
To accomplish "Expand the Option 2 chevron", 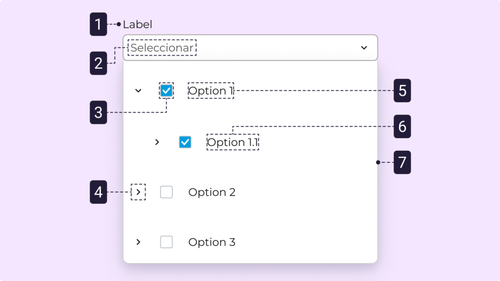I will [139, 192].
